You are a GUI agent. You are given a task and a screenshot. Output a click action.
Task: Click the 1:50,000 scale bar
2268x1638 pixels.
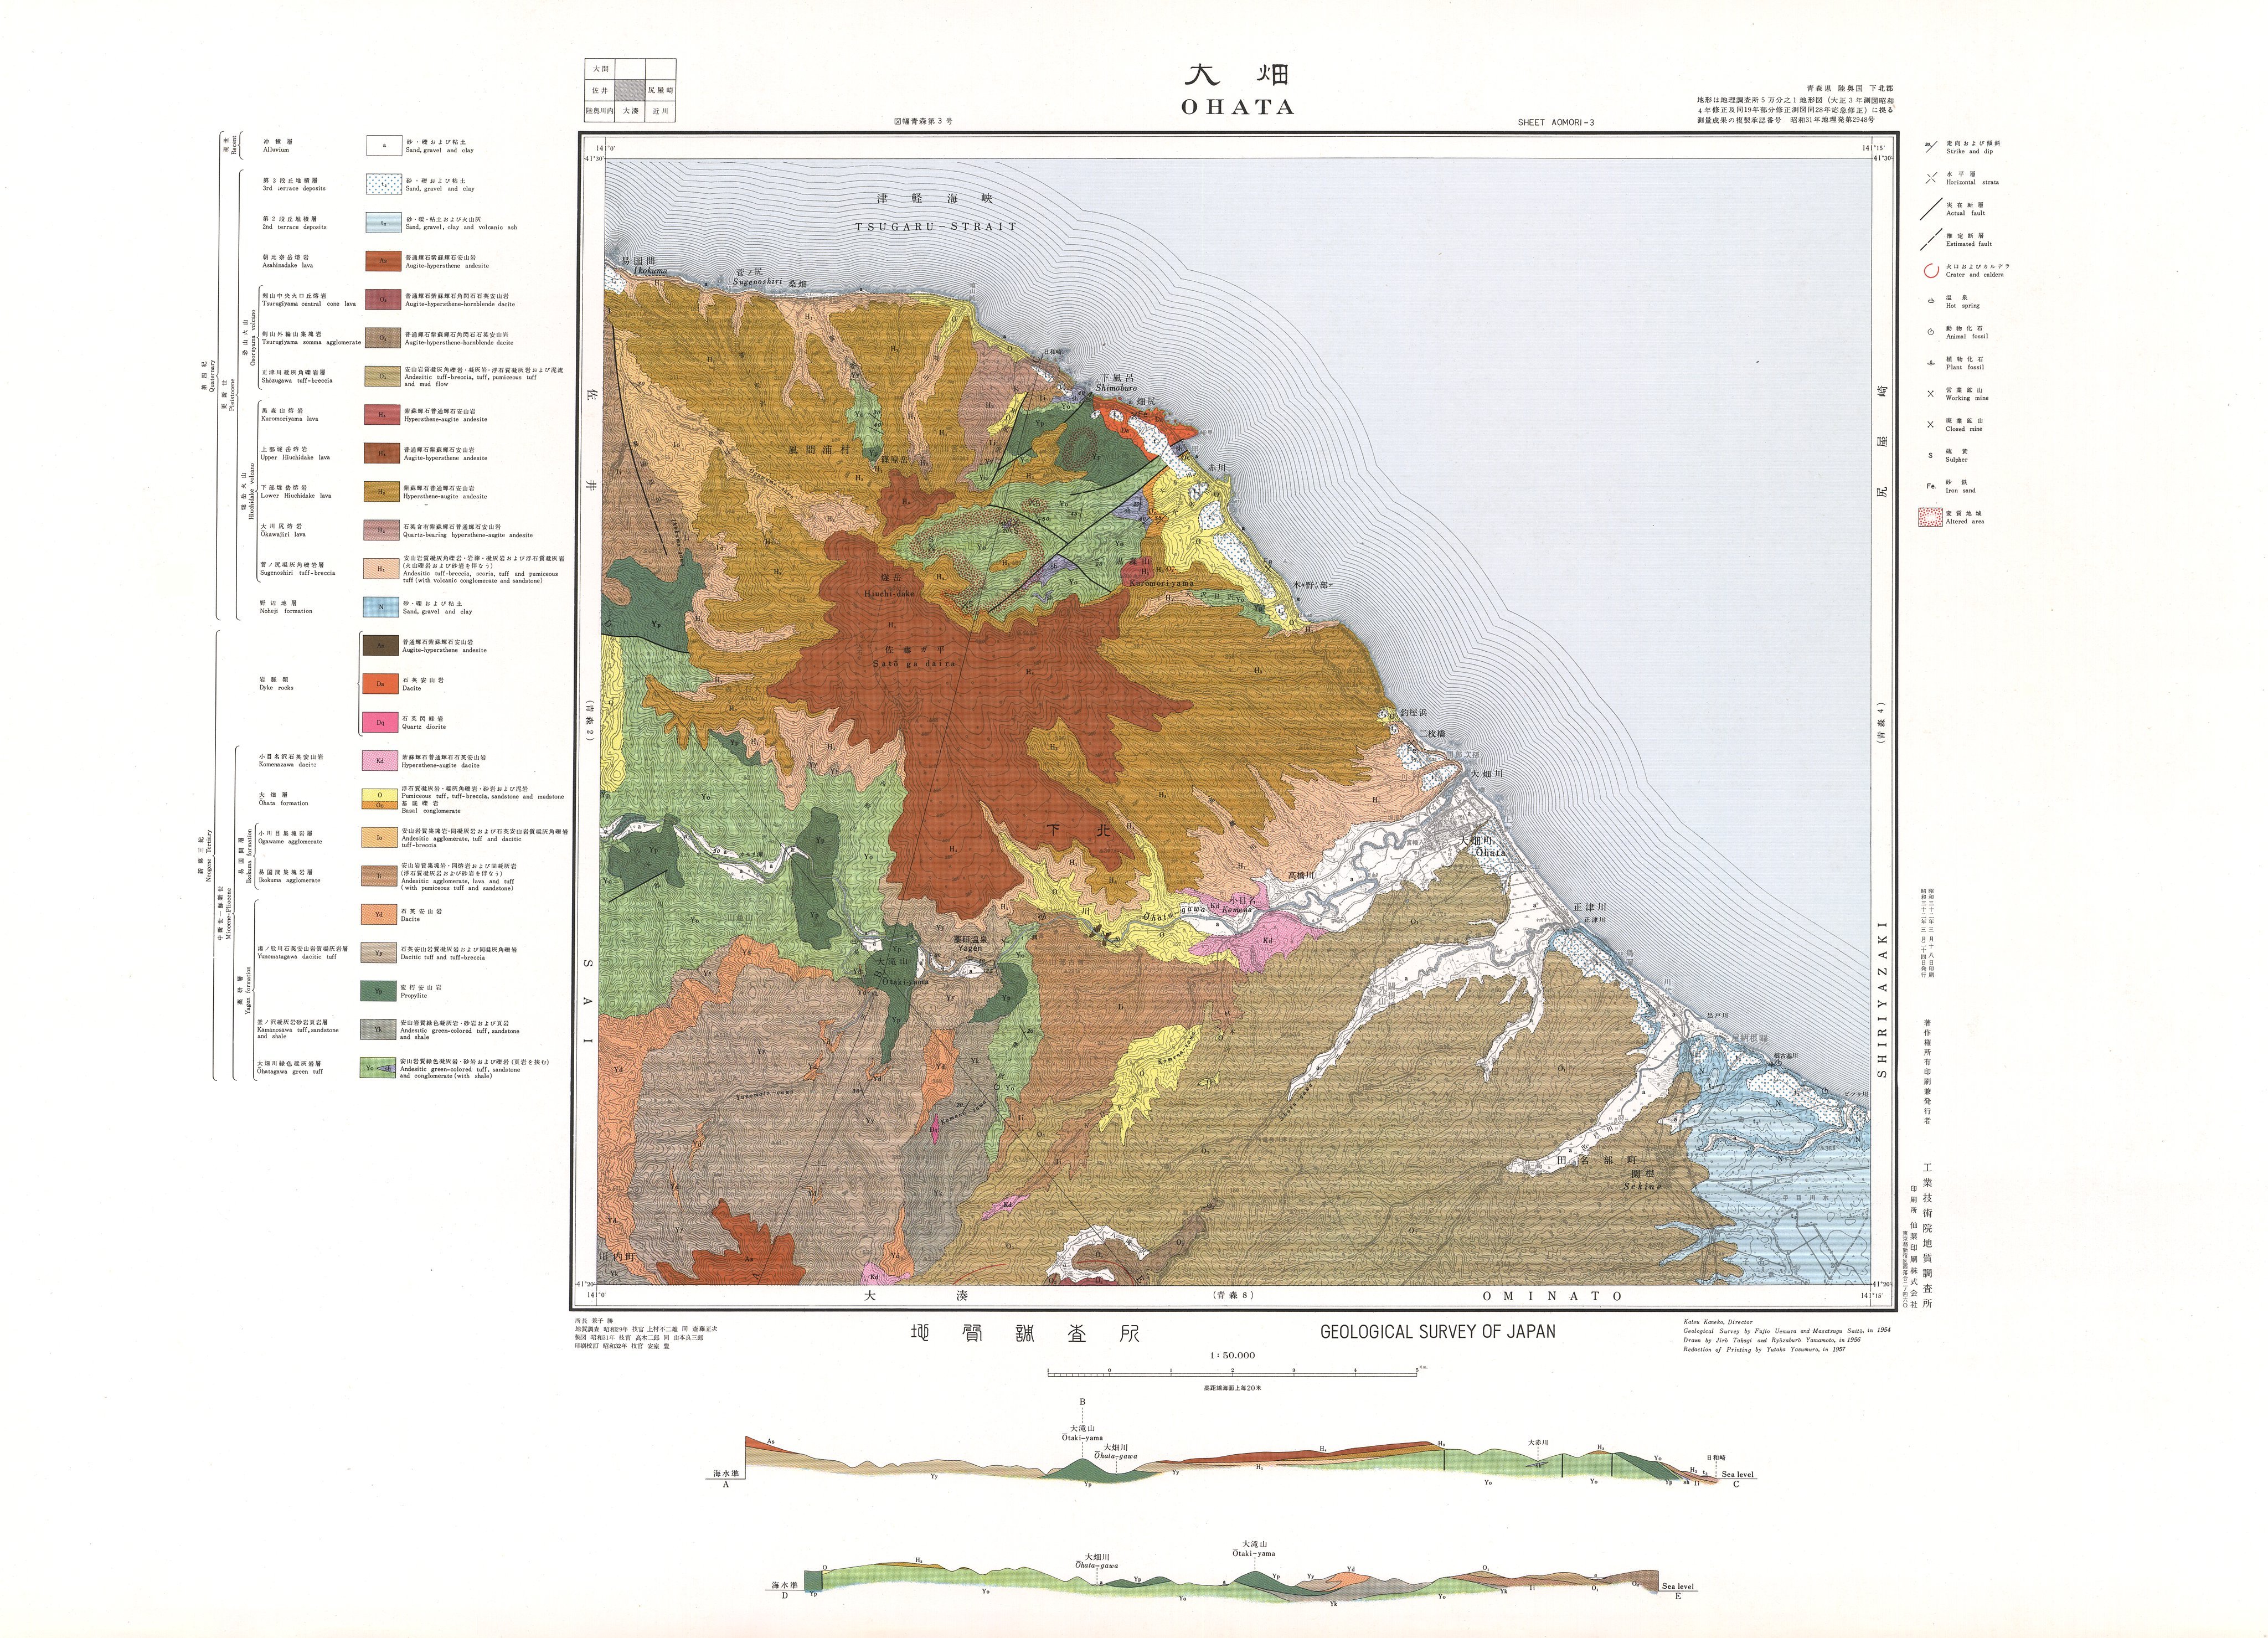pyautogui.click(x=1232, y=1375)
